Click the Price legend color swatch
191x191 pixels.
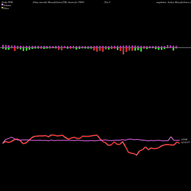(2, 8)
